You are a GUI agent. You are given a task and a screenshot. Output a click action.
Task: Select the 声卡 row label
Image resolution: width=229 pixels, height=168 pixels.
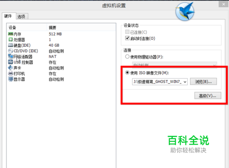point(17,68)
